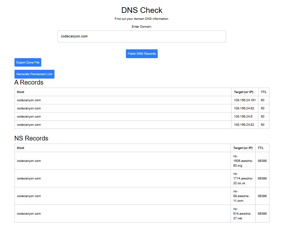283x225 pixels.
Task: Generate a permanent link
Action: [x=35, y=74]
